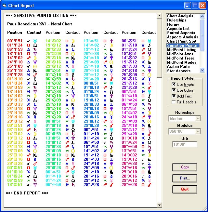Enable the Full Headers checkbox
Screen dimensions: 208x212
coord(174,102)
